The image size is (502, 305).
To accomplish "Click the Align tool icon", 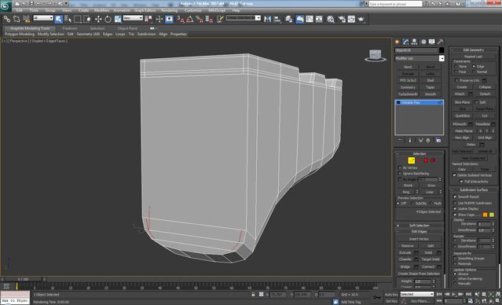I will click(x=277, y=19).
